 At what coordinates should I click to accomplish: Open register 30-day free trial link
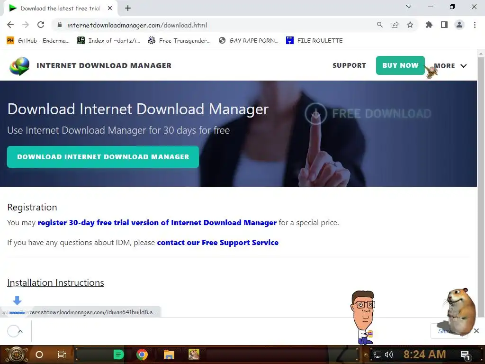pos(157,223)
